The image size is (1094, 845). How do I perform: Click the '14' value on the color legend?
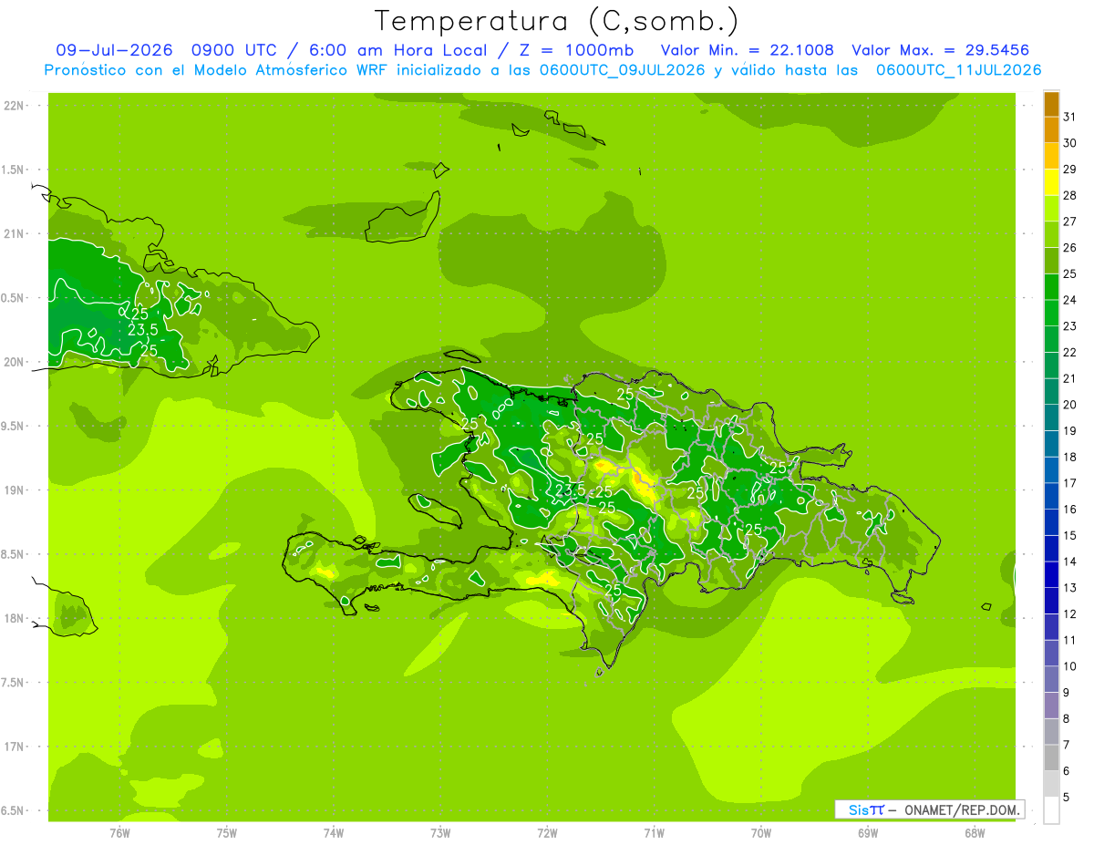click(x=1070, y=562)
